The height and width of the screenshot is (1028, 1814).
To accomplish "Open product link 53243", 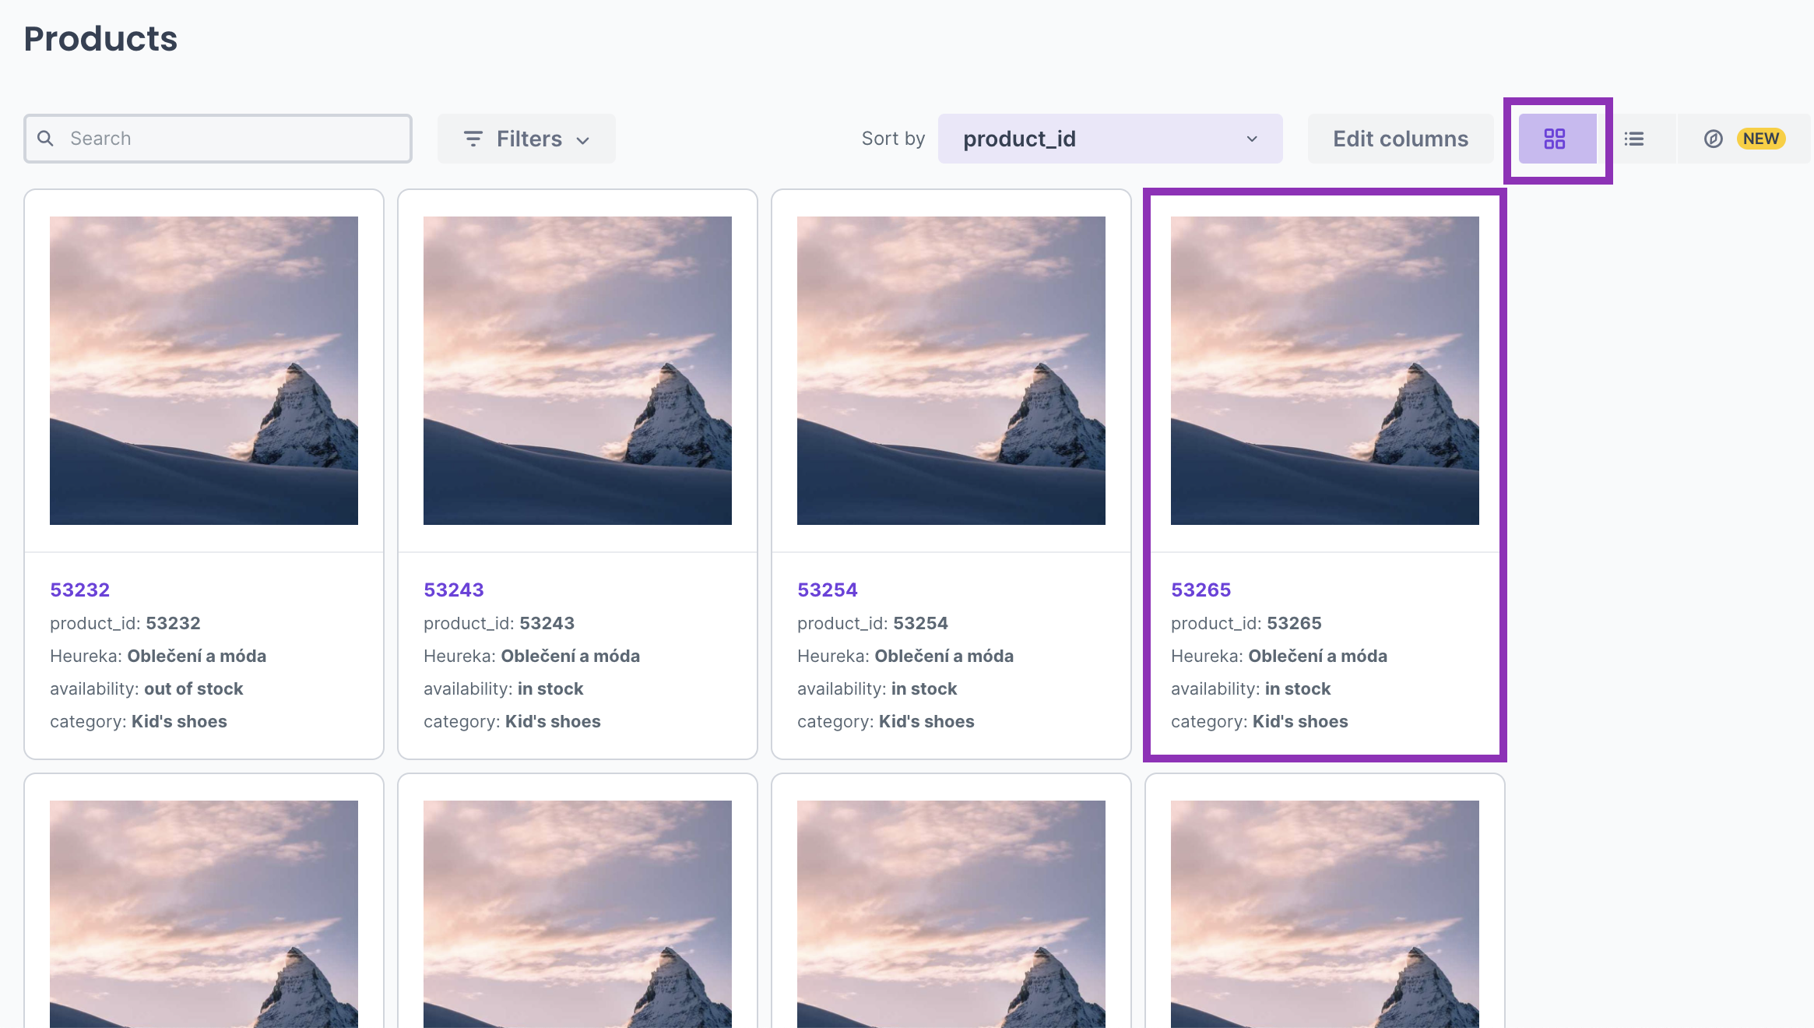I will tap(453, 590).
